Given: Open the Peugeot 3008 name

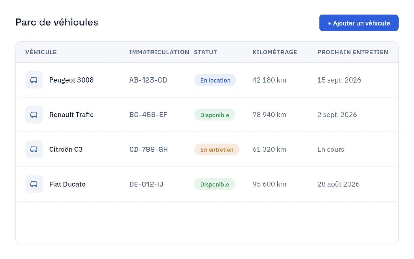Looking at the screenshot, I should pos(71,80).
